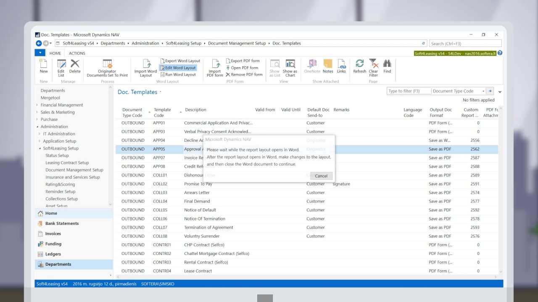Click the blue back navigation arrow

coord(39,43)
